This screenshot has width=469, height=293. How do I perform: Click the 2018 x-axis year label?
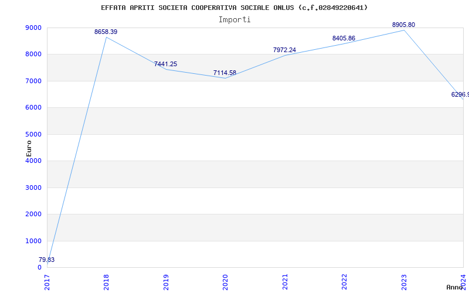pos(107,282)
